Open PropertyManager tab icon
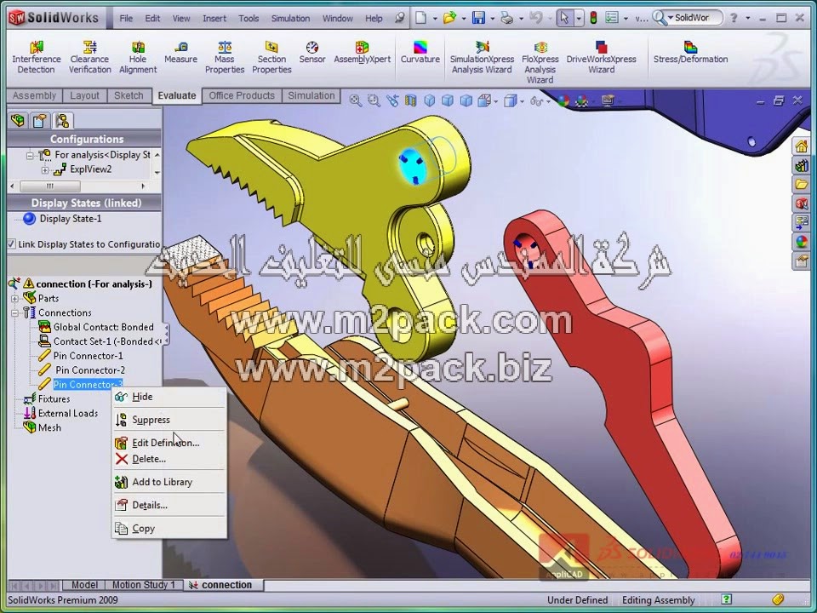 tap(40, 120)
